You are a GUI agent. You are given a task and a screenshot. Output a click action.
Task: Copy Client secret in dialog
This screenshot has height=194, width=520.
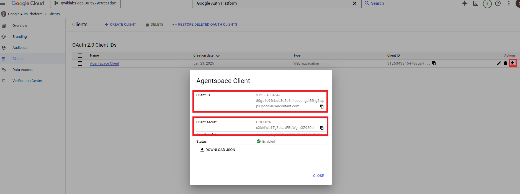[322, 128]
